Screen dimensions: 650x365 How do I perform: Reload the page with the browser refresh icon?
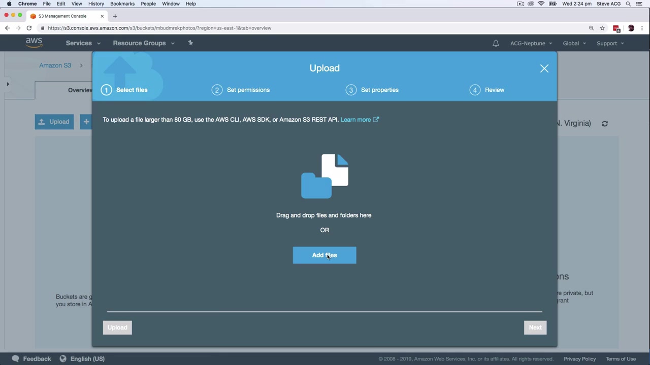(x=29, y=28)
